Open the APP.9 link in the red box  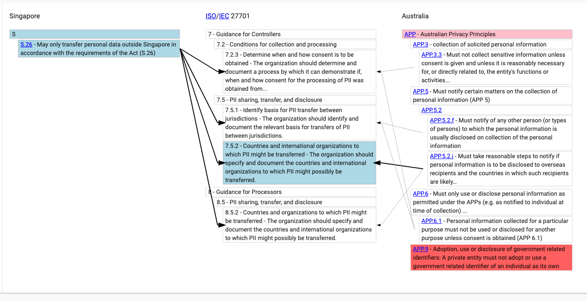pyautogui.click(x=421, y=249)
